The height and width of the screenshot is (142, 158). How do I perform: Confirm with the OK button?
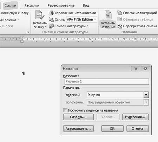click(x=112, y=129)
